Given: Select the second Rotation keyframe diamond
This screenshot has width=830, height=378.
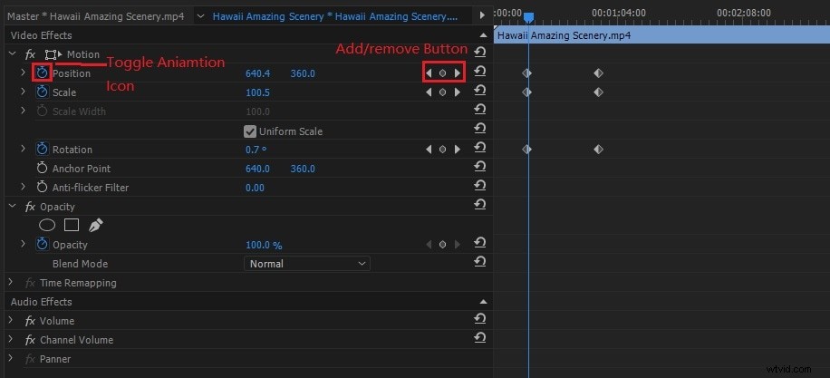Looking at the screenshot, I should pyautogui.click(x=598, y=150).
